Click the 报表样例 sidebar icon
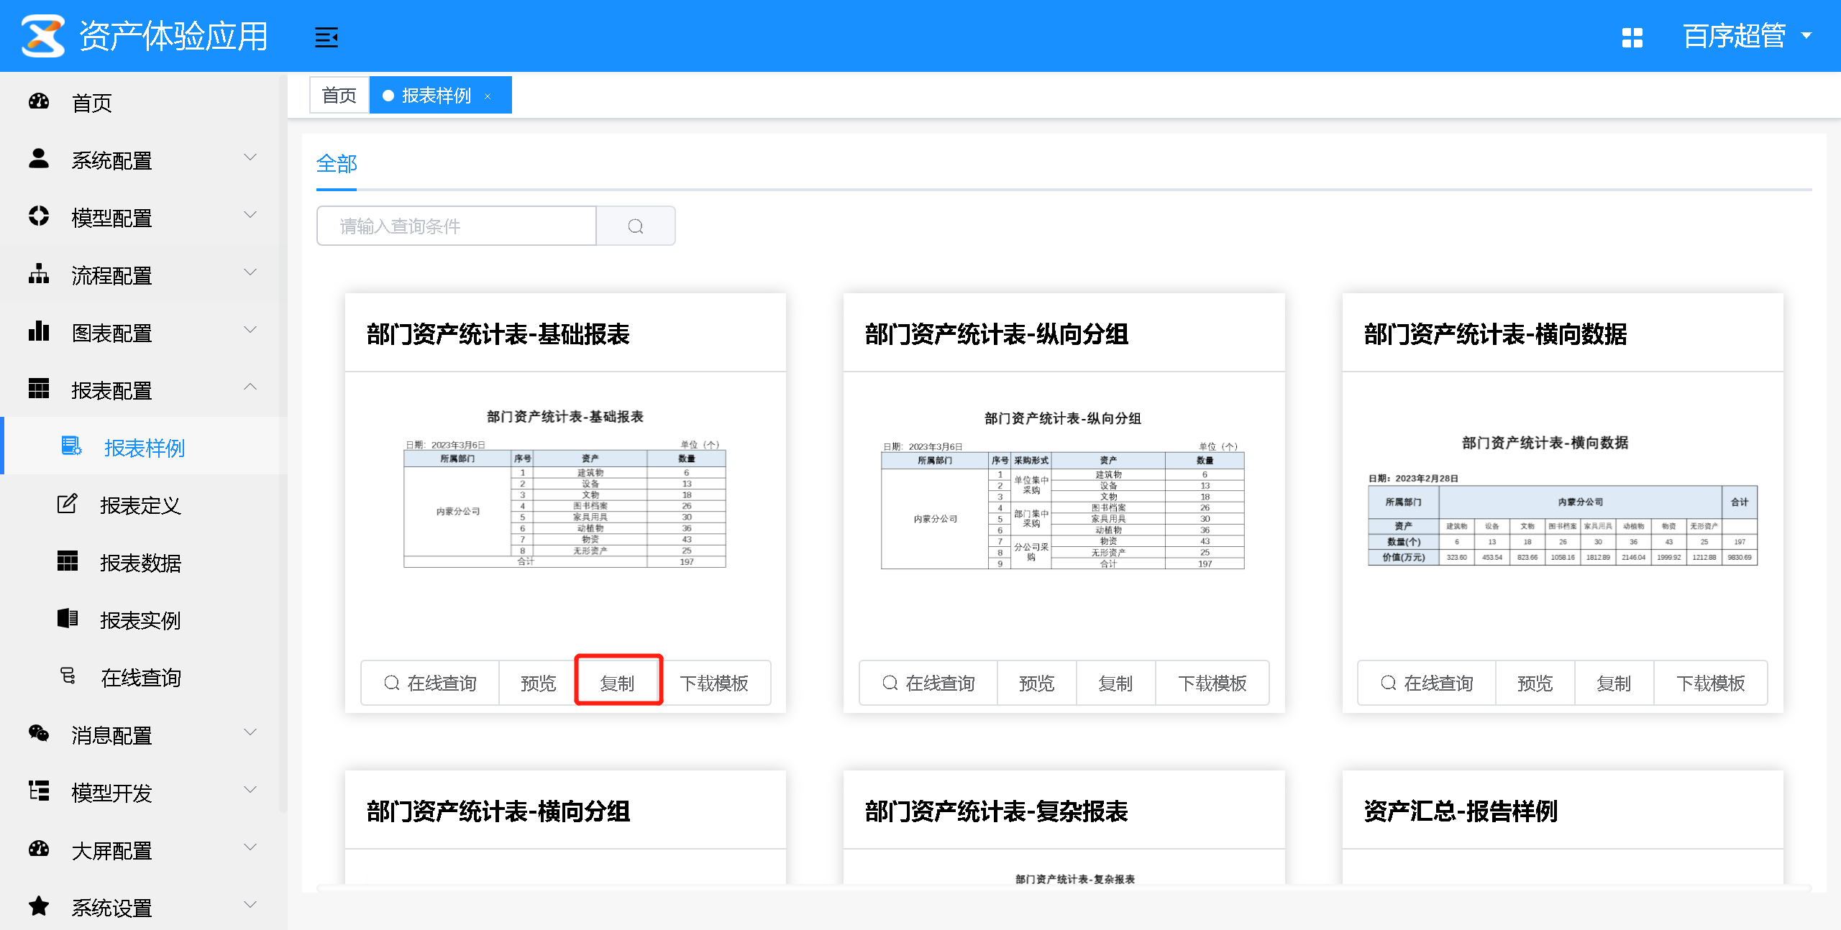The image size is (1841, 930). coord(71,446)
